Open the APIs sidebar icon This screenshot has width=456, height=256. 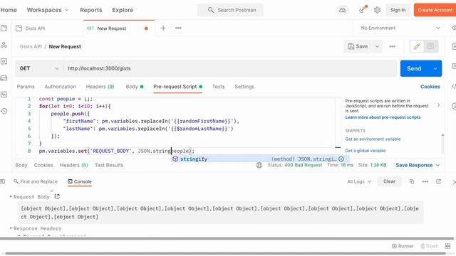pyautogui.click(x=4, y=45)
